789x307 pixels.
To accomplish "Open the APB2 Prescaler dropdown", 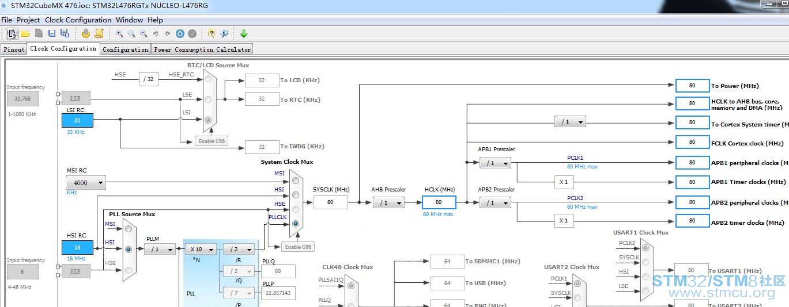I will [495, 202].
